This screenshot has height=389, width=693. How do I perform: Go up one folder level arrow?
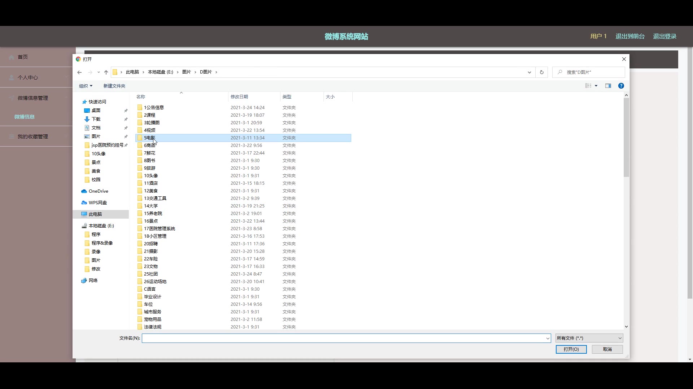coord(106,72)
